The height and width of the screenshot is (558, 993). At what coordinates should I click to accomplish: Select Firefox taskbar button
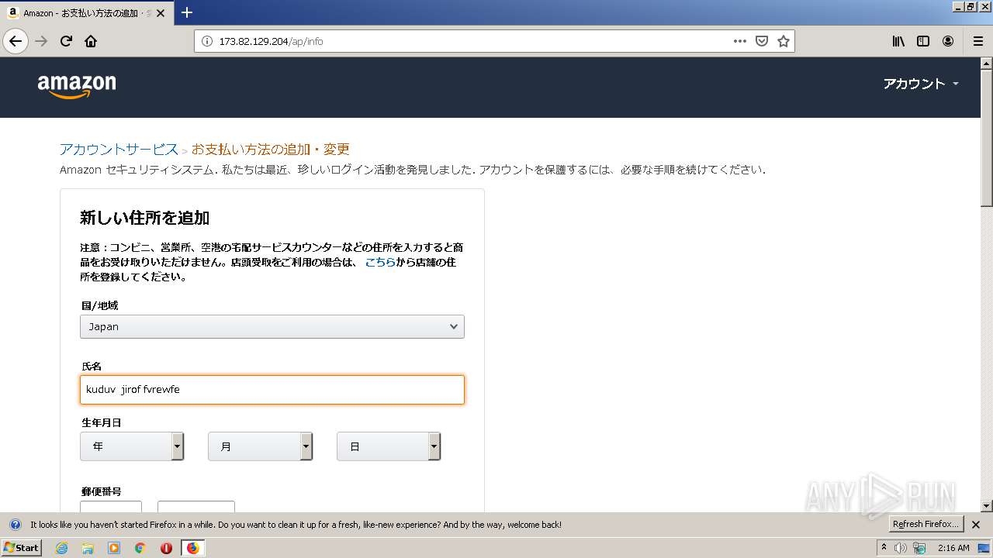pyautogui.click(x=192, y=548)
